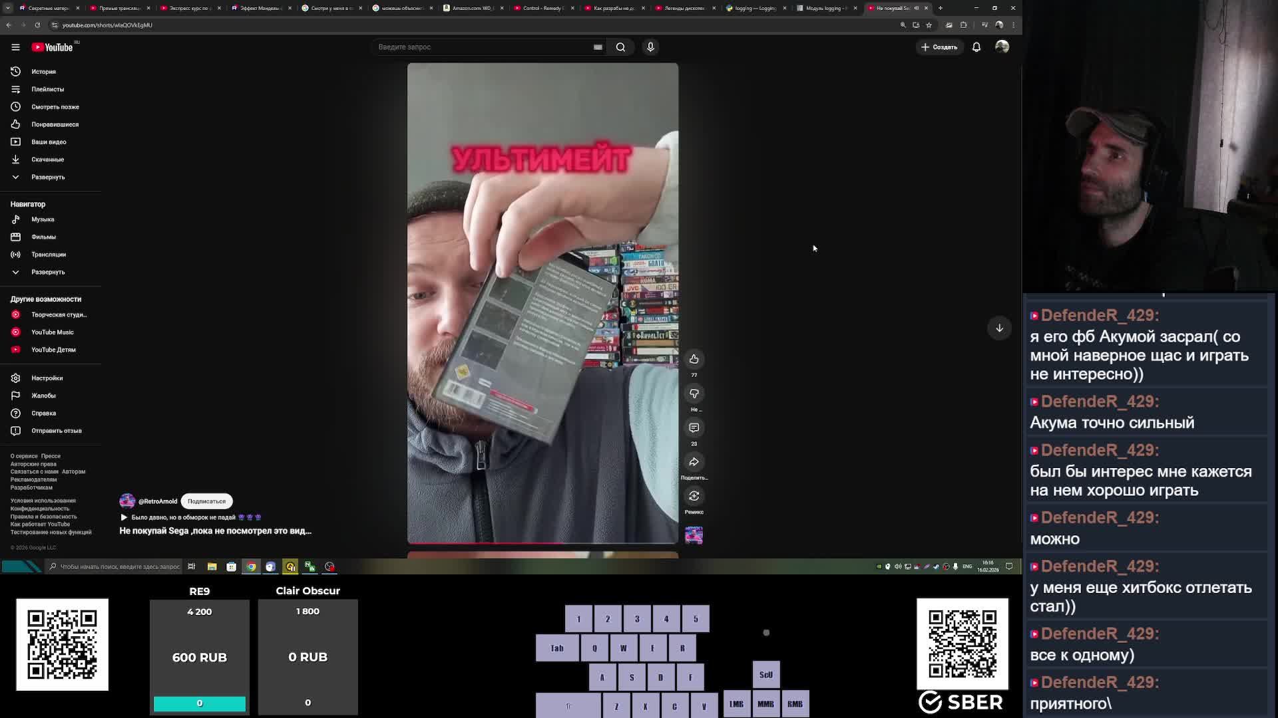This screenshot has width=1278, height=718.
Task: Open the @RetroArnold channel link
Action: click(x=157, y=501)
